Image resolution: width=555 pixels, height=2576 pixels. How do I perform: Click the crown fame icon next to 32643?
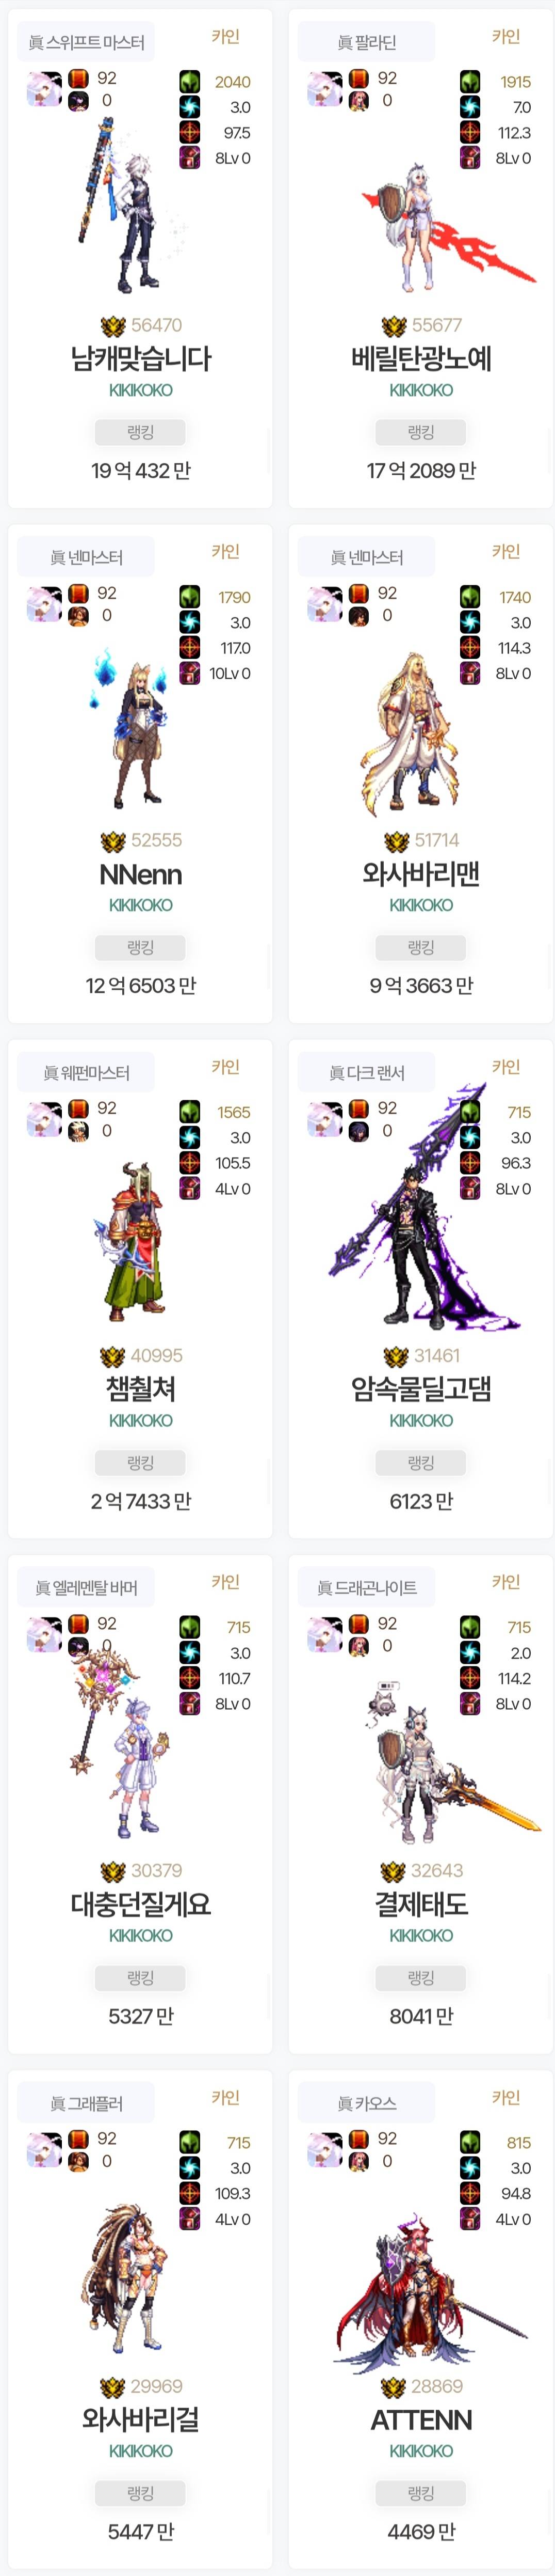(x=393, y=1871)
